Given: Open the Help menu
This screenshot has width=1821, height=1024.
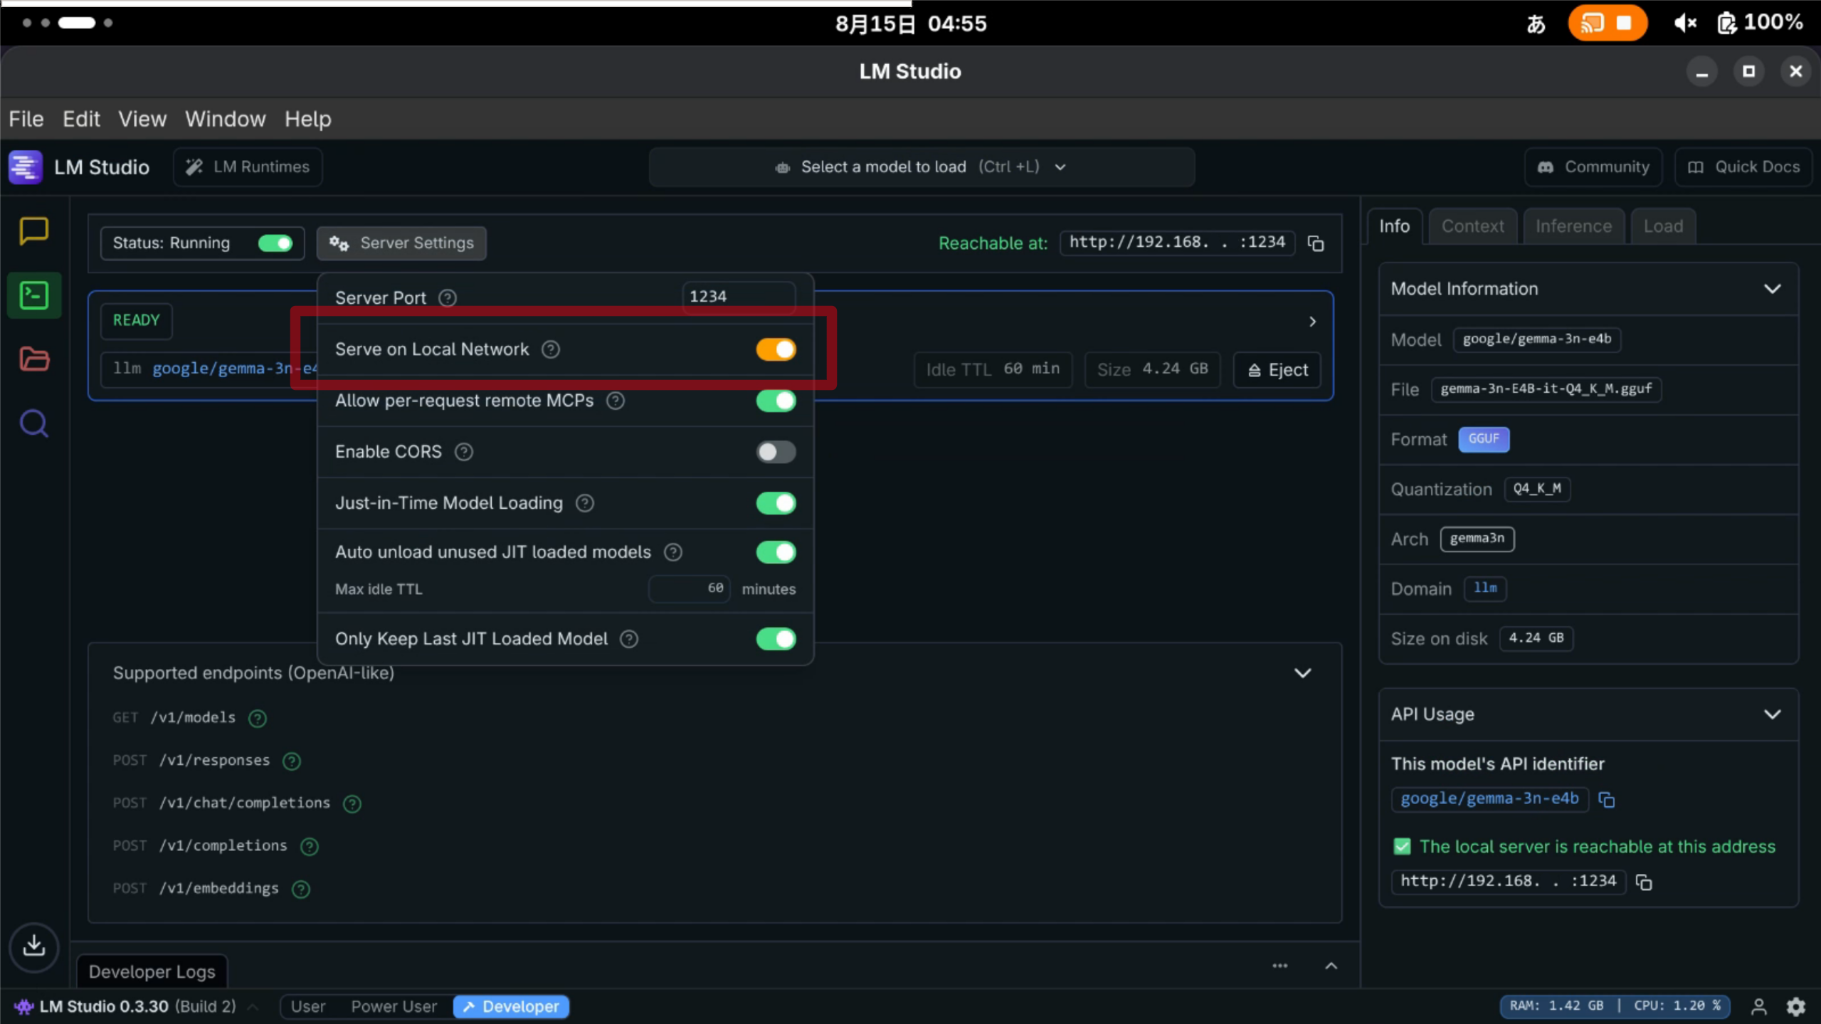Looking at the screenshot, I should 308,119.
